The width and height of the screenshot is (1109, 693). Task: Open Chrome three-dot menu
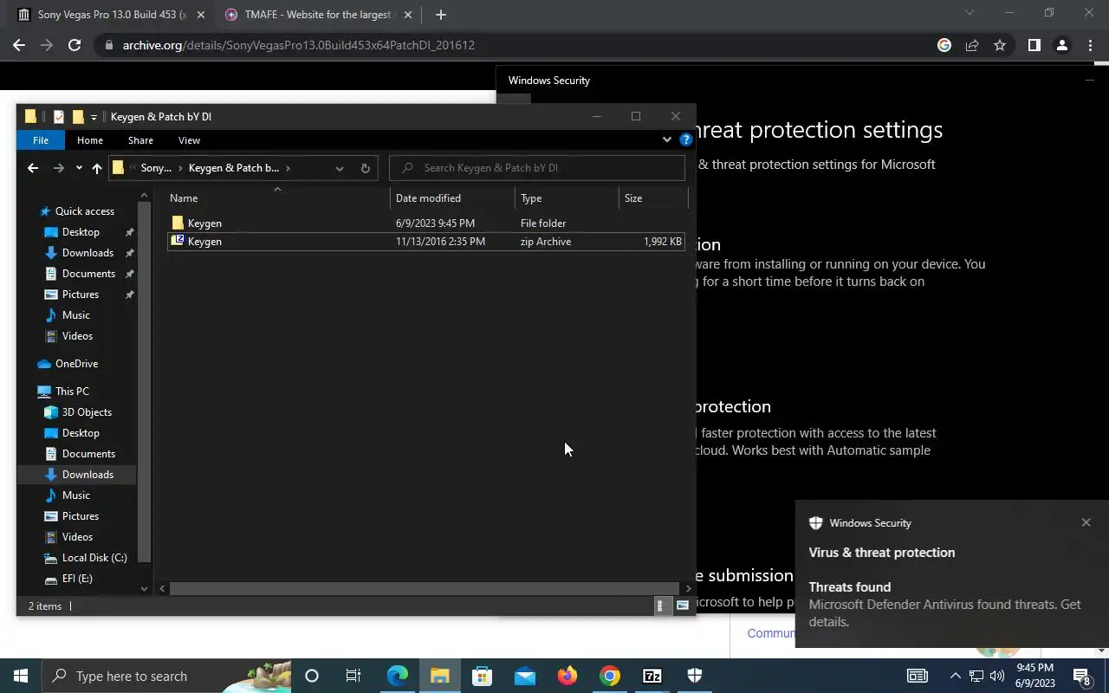(1090, 45)
